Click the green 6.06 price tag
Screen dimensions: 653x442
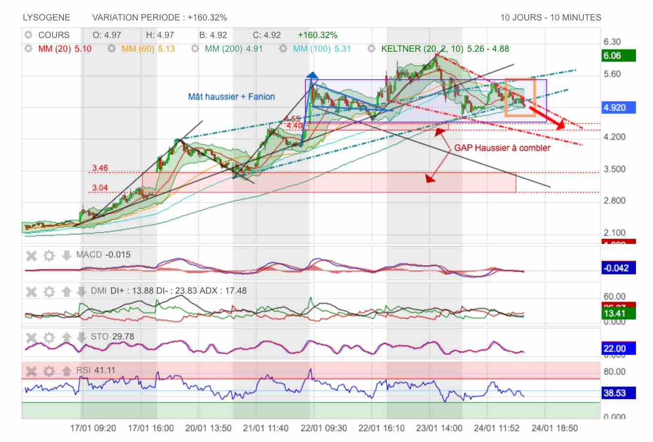tap(619, 56)
